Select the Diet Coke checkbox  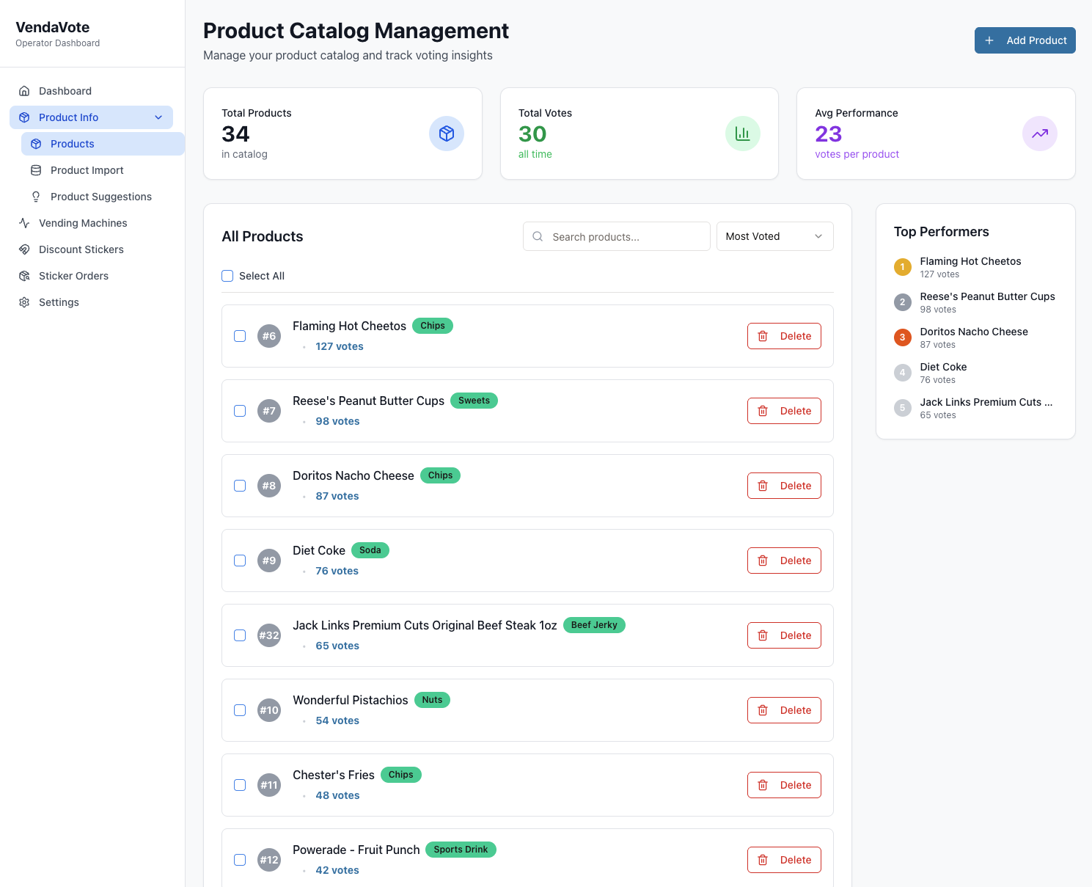[240, 561]
